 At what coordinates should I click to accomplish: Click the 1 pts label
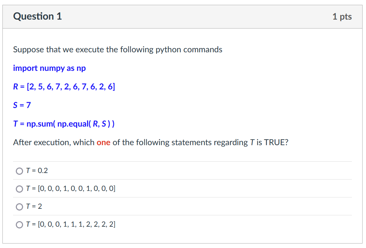point(343,16)
